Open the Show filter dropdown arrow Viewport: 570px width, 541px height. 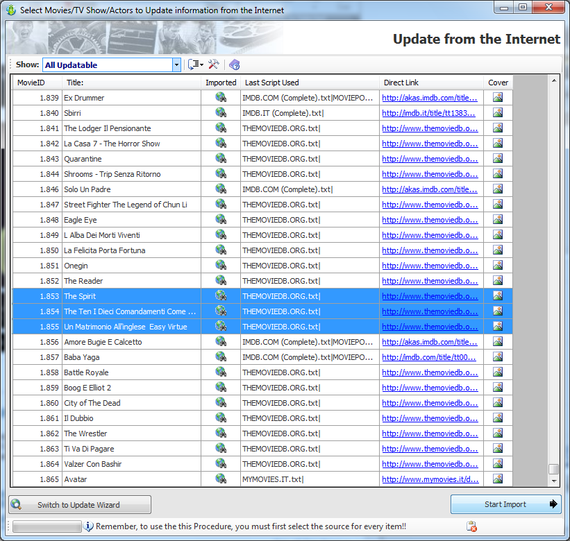[176, 65]
